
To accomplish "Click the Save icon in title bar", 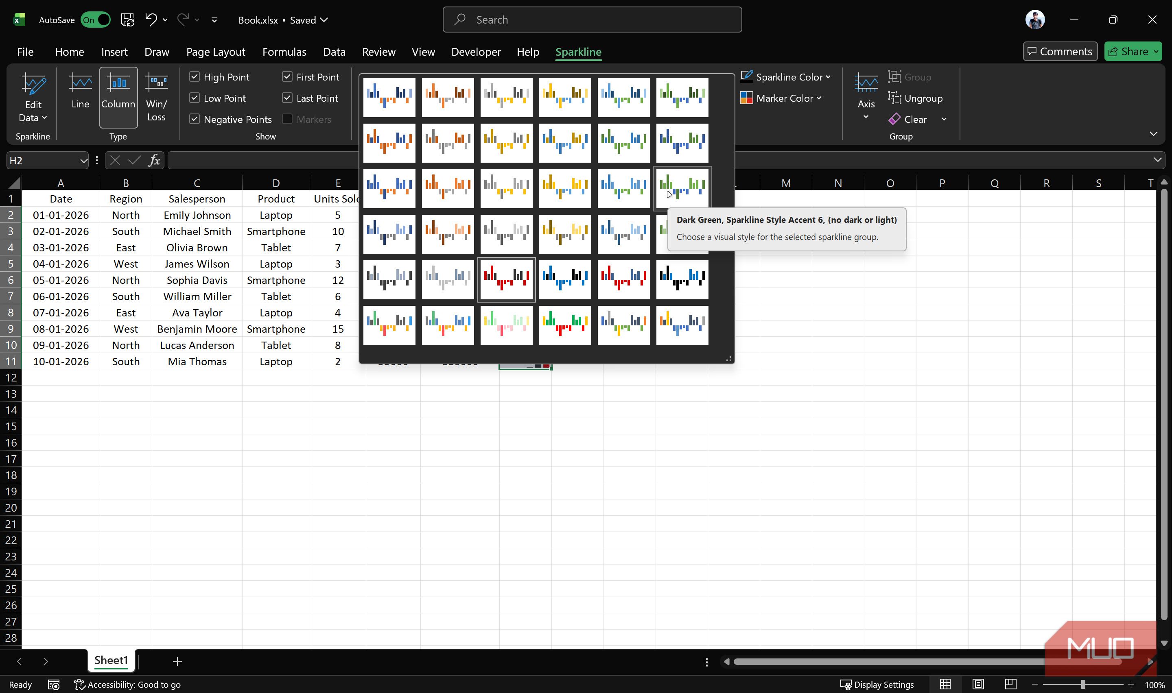I will pos(127,20).
